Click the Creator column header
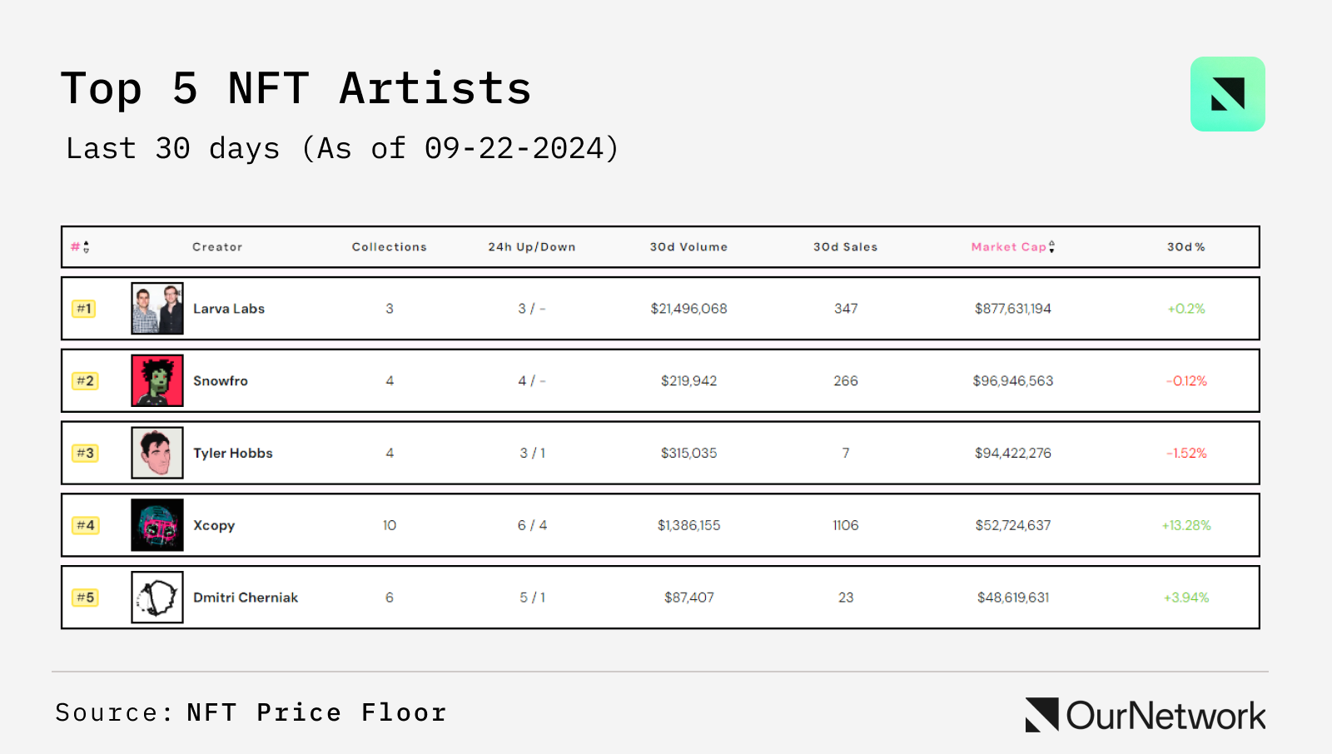The width and height of the screenshot is (1332, 754). point(217,247)
